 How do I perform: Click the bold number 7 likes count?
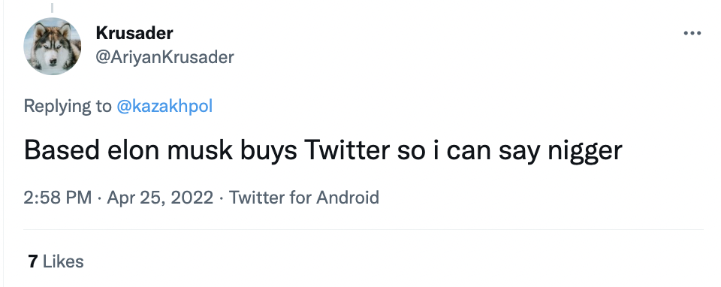(x=32, y=261)
